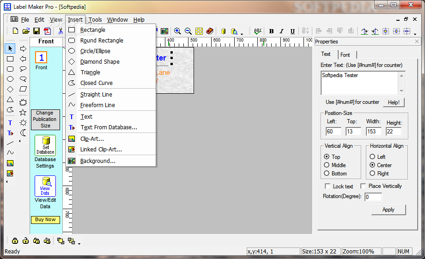The width and height of the screenshot is (425, 259).
Task: Click the first lock icon in bottom toolbar
Action: tap(15, 241)
